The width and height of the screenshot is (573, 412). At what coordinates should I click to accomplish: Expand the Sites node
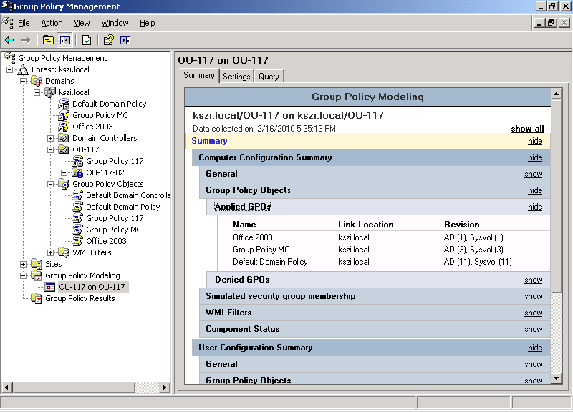[x=24, y=264]
